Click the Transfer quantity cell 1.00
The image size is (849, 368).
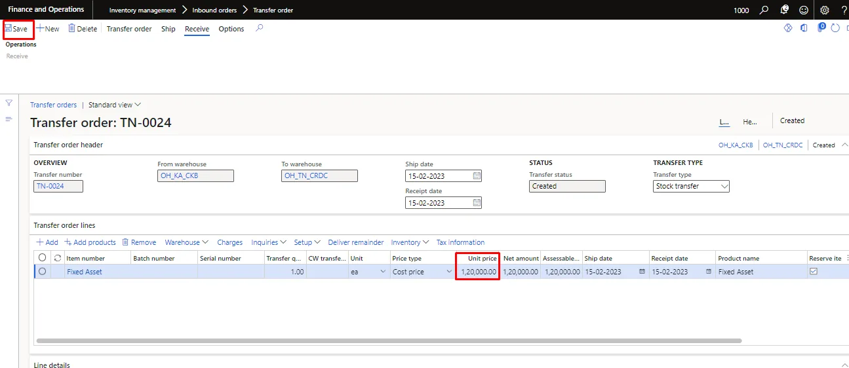coord(285,272)
